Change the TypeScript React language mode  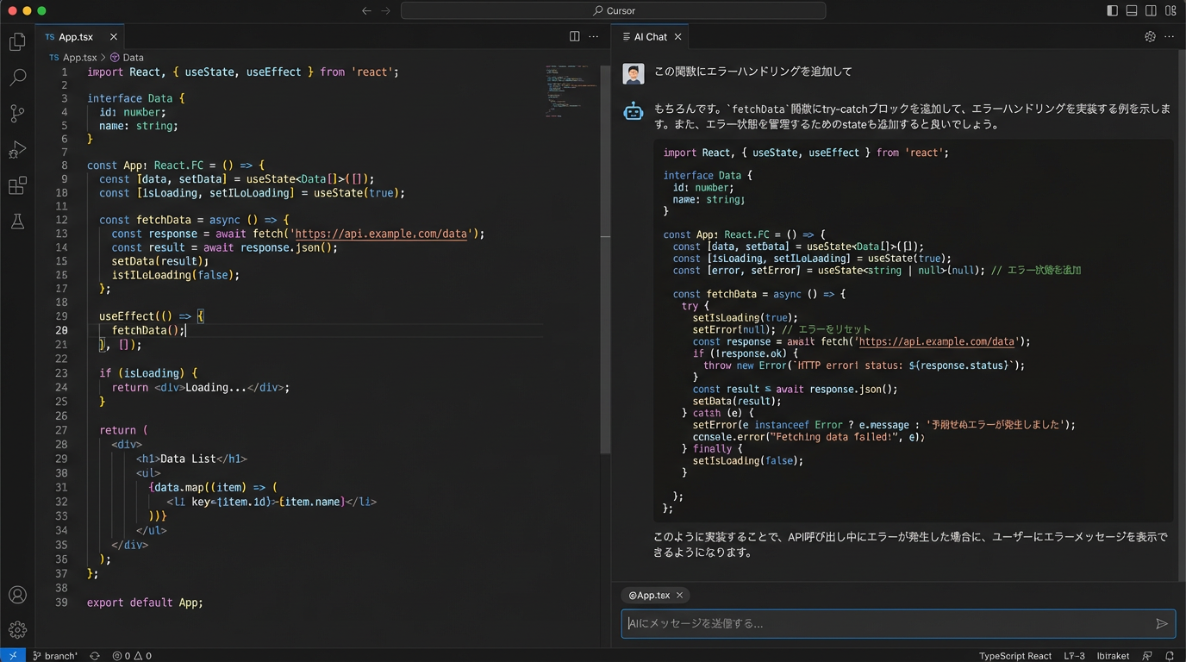(x=1015, y=655)
